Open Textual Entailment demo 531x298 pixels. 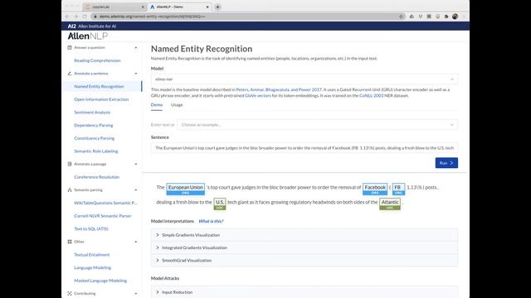[x=92, y=255]
